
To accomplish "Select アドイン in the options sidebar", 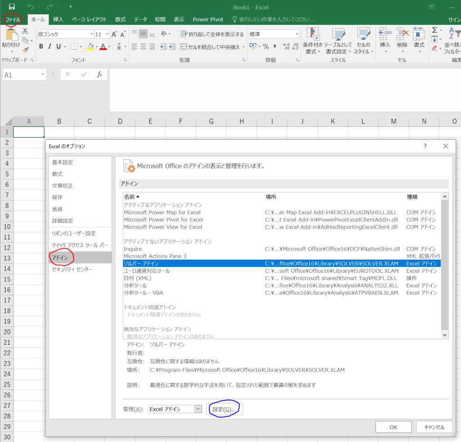I will (x=80, y=257).
